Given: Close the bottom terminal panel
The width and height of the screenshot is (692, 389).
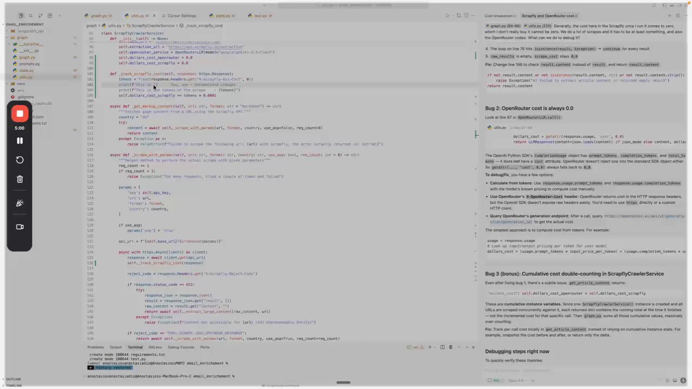Looking at the screenshot, I should [x=473, y=347].
